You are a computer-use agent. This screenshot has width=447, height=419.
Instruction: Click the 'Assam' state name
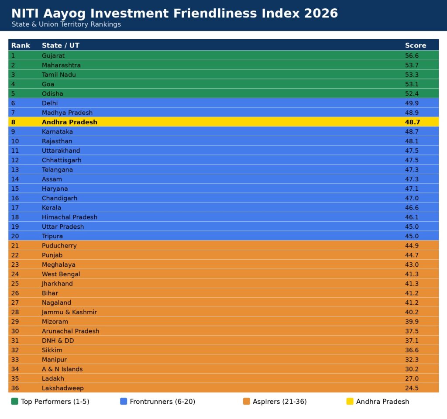(52, 179)
